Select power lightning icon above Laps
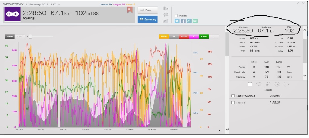This screenshot has height=138, width=309. coord(268,84)
